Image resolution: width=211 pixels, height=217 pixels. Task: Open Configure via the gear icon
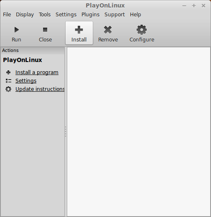142,30
